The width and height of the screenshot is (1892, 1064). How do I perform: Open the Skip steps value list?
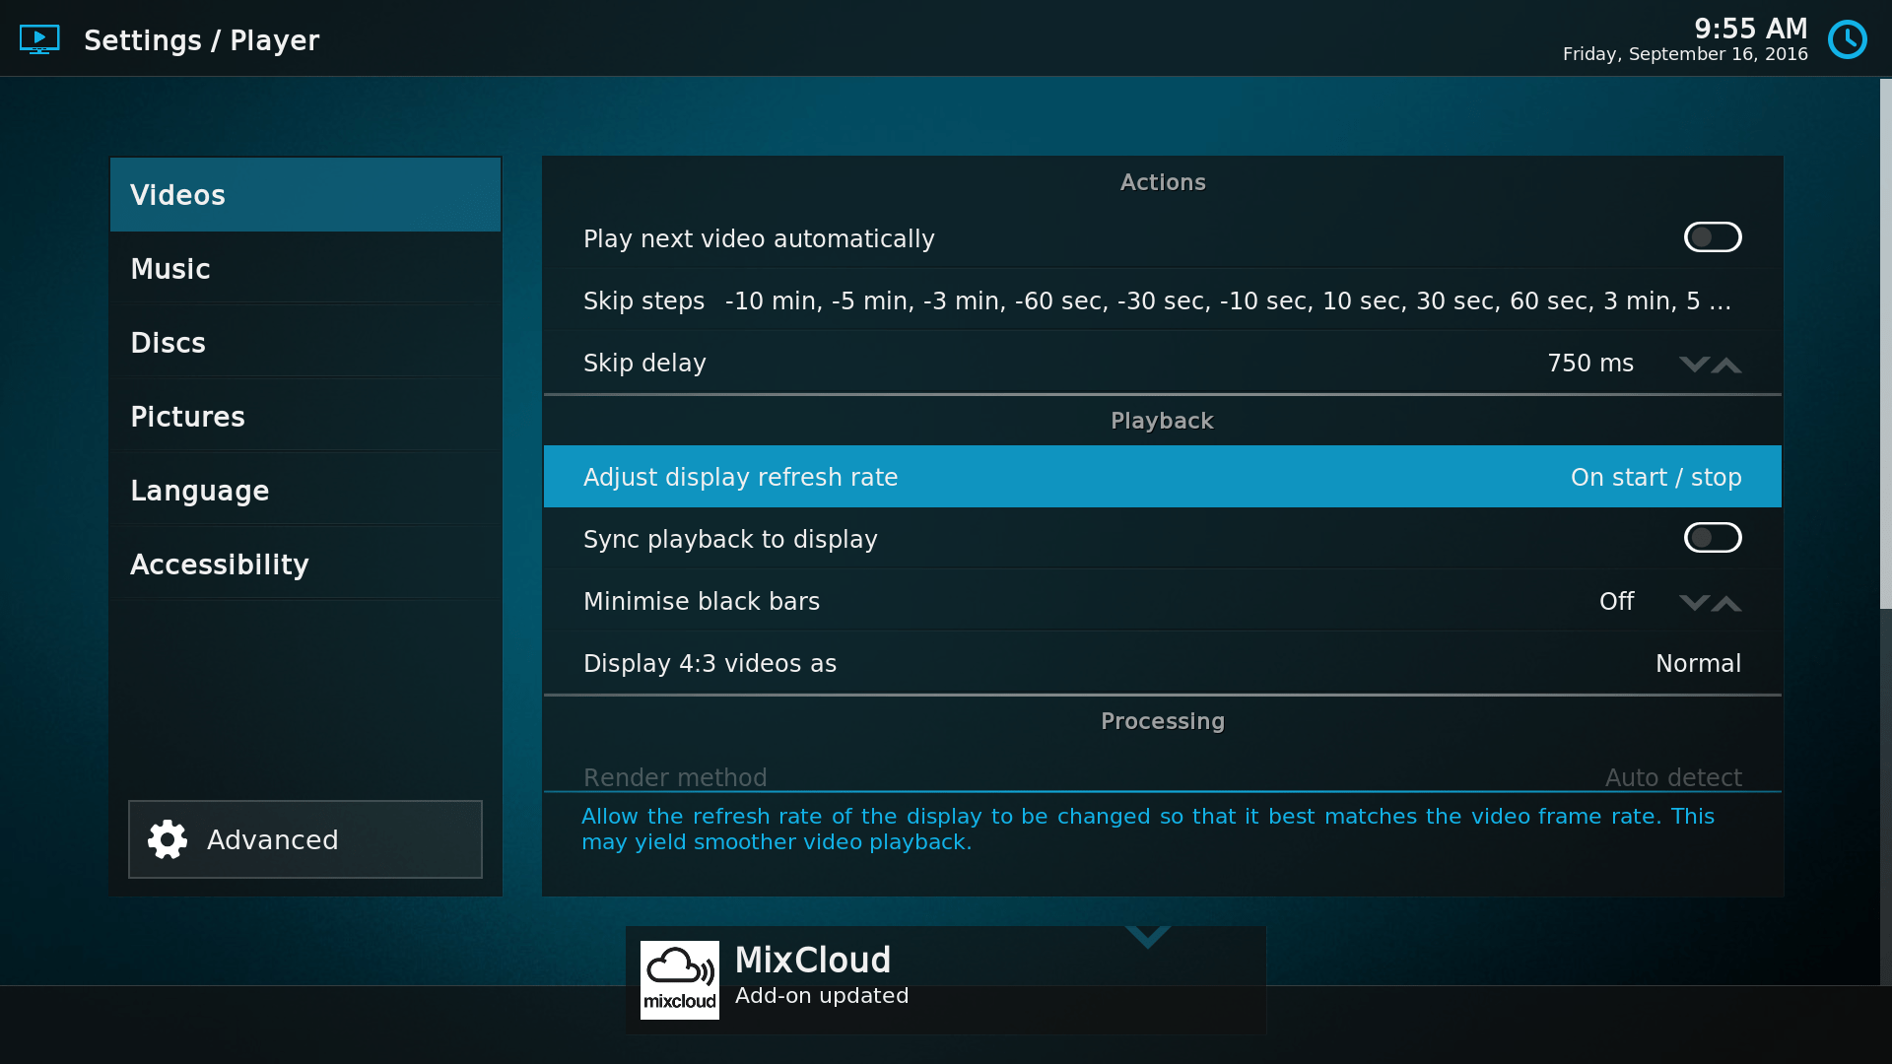pyautogui.click(x=1163, y=300)
